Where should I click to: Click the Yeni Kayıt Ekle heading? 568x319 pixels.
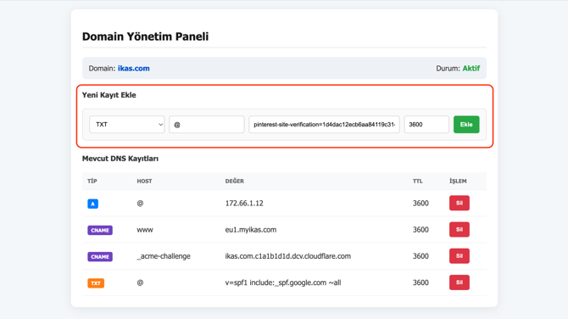tap(109, 95)
